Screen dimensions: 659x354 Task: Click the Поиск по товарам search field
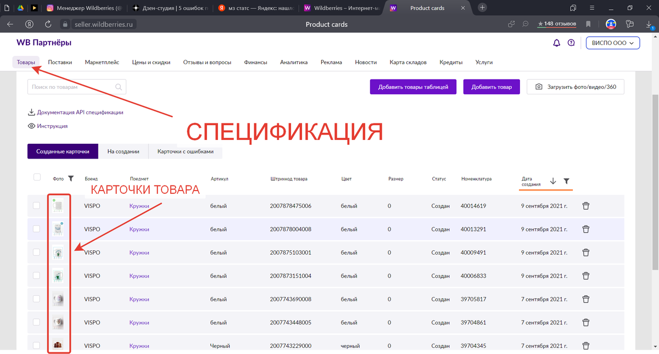click(77, 87)
